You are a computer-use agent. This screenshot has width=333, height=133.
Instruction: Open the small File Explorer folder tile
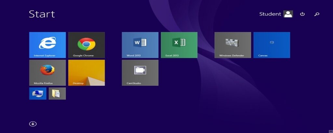tap(57, 93)
